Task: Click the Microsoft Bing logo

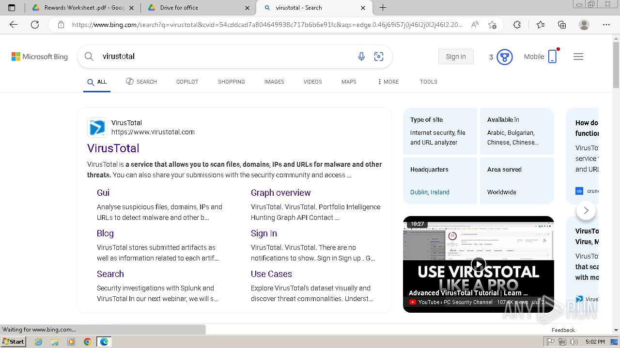Action: (x=40, y=57)
